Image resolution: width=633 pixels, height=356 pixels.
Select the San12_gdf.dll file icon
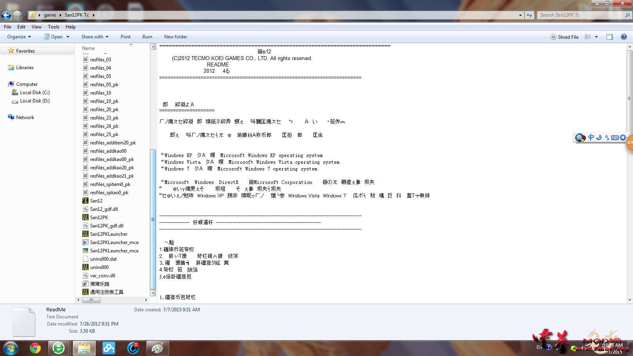coord(85,209)
